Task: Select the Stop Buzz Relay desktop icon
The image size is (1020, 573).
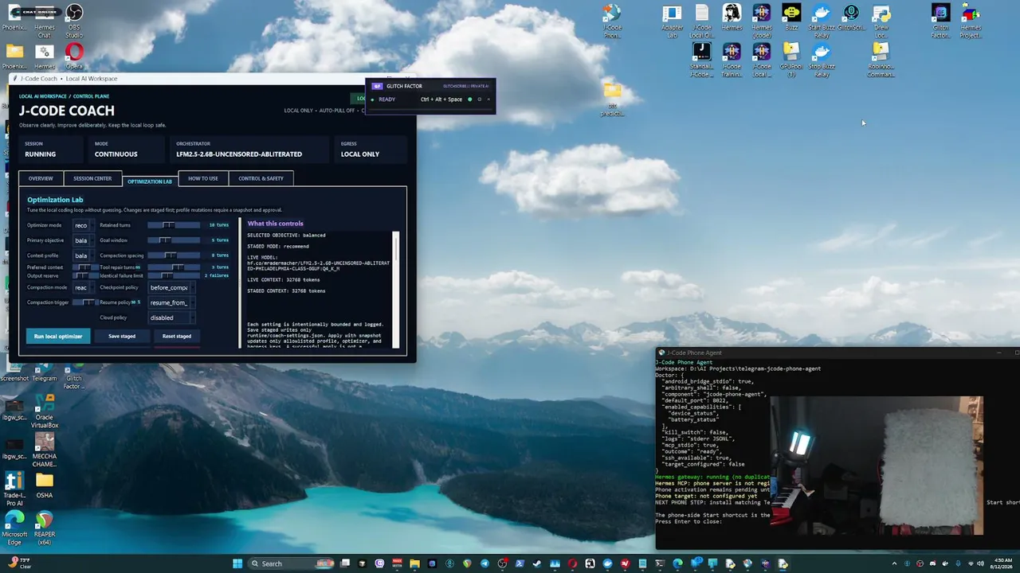Action: [x=822, y=60]
